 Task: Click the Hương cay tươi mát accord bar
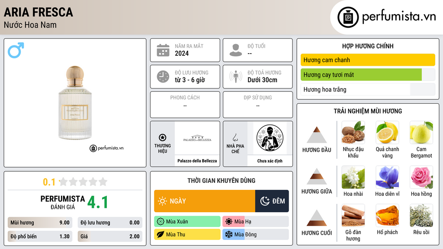(368, 74)
